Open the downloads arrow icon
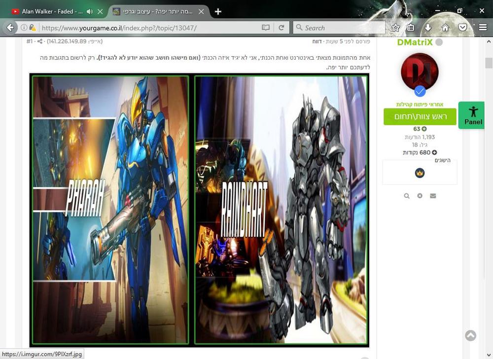 pos(428,28)
